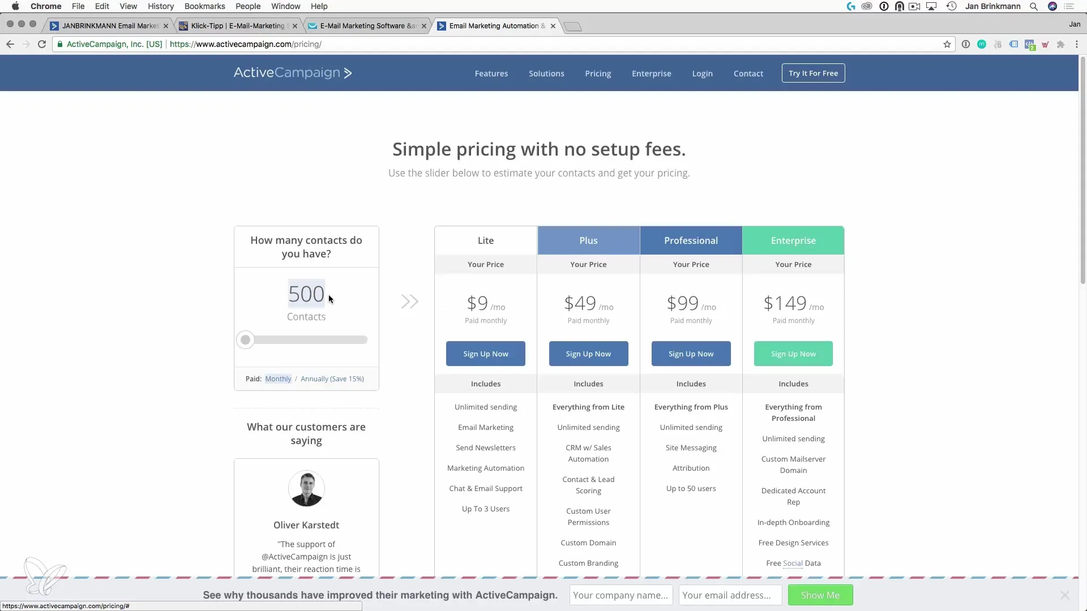This screenshot has height=611, width=1087.
Task: Open a new browser tab
Action: pos(573,27)
